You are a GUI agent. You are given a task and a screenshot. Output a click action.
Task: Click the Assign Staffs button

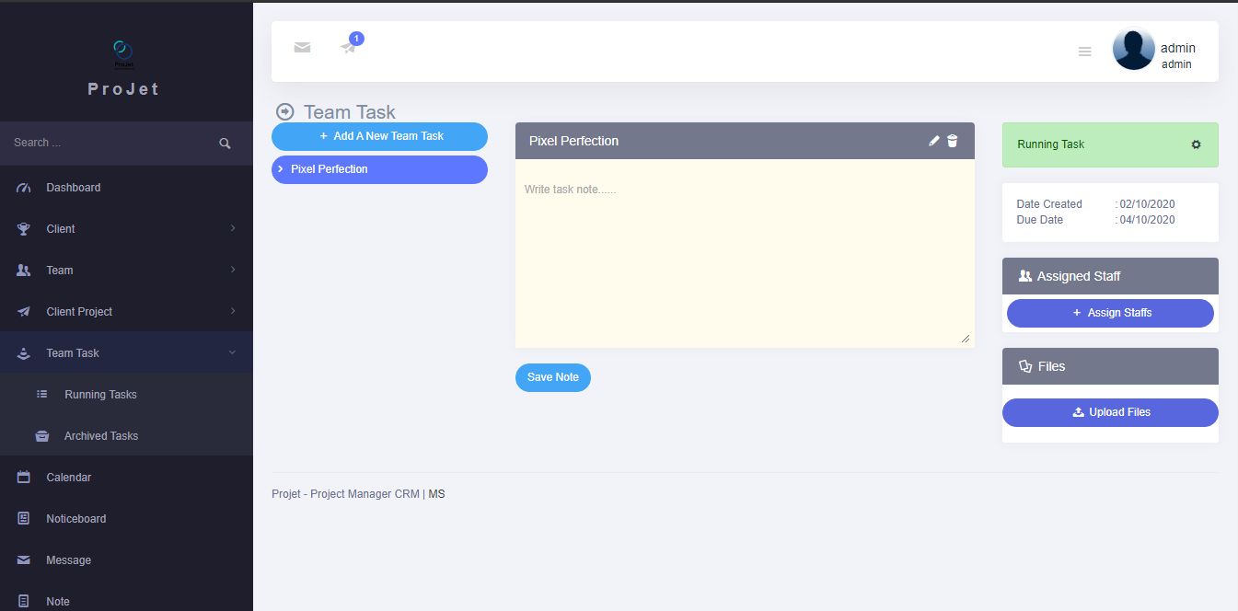pos(1110,313)
